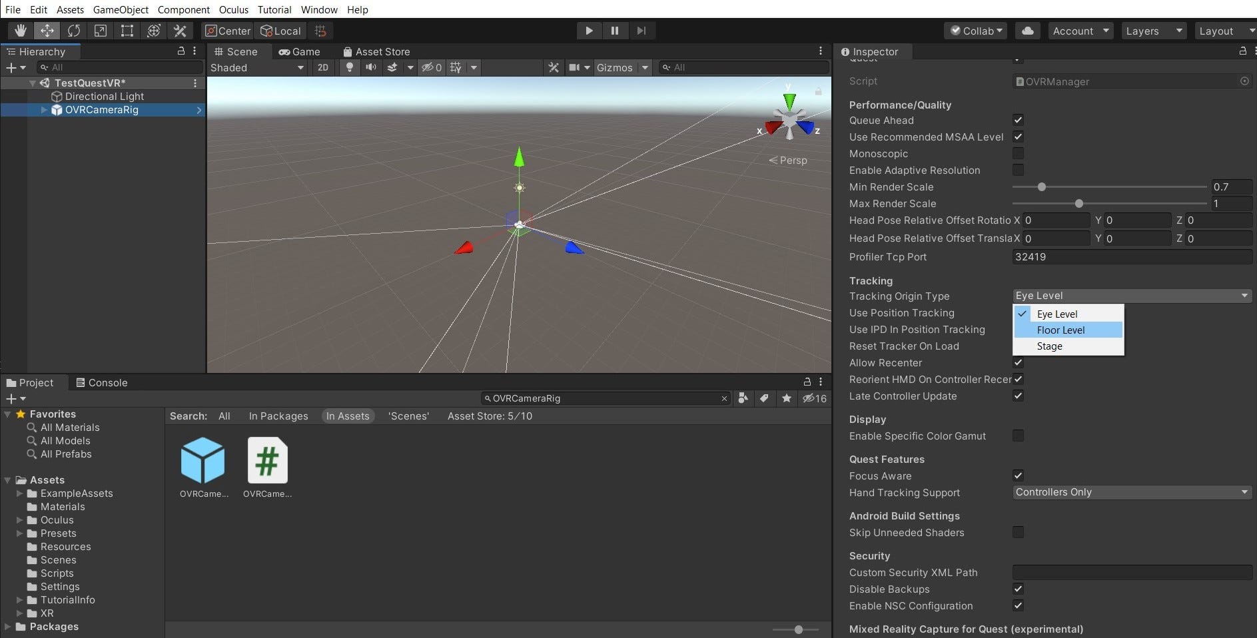This screenshot has width=1257, height=638.
Task: Open the Shaded draw mode dropdown
Action: pos(257,67)
